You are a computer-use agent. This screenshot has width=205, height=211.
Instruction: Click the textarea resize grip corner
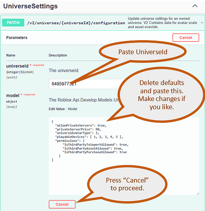pyautogui.click(x=198, y=194)
